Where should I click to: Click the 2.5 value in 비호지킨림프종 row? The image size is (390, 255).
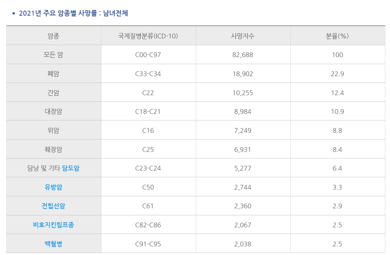[x=338, y=225]
